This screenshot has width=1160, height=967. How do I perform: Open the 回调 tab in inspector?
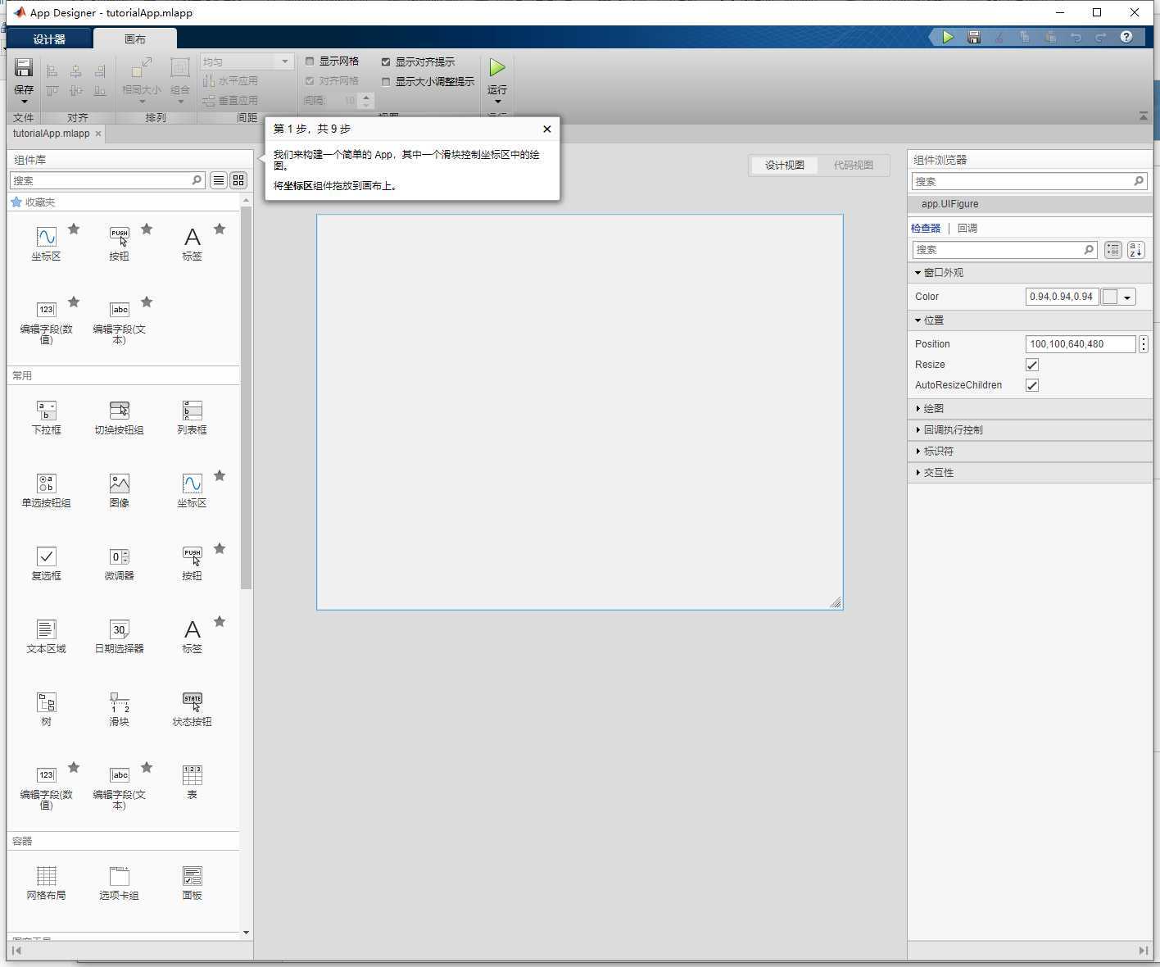point(967,229)
